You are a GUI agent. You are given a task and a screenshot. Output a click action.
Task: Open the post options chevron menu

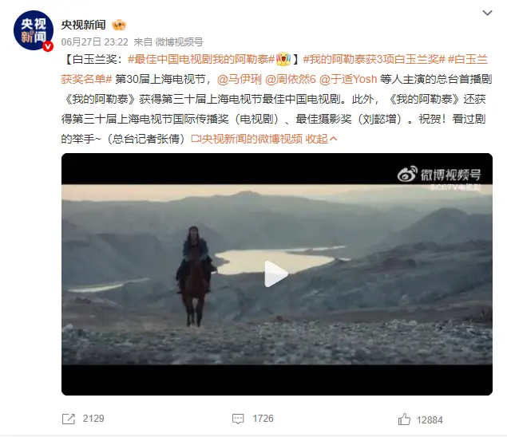[487, 13]
